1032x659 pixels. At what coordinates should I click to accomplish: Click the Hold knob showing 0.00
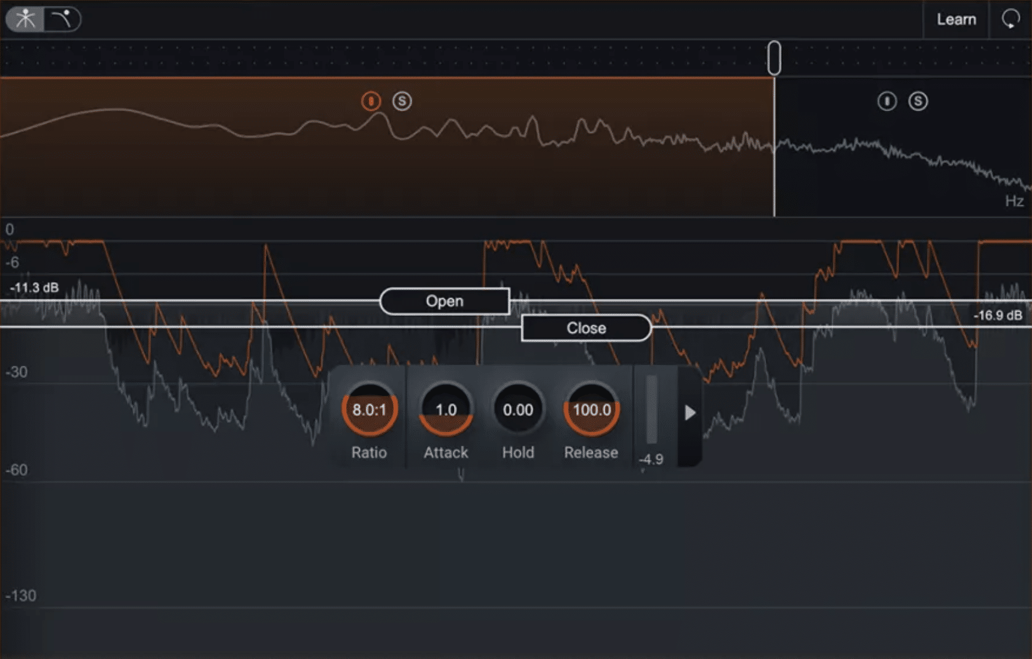[518, 409]
